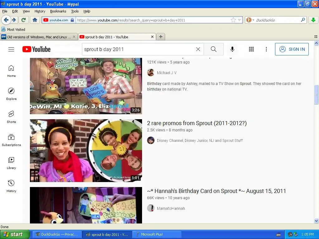Open Hannah's Birthday Card on Sprout video title
This screenshot has width=319, height=239.
[217, 191]
